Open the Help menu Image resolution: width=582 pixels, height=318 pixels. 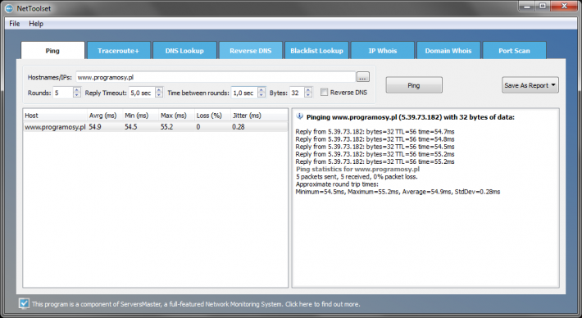pyautogui.click(x=36, y=24)
